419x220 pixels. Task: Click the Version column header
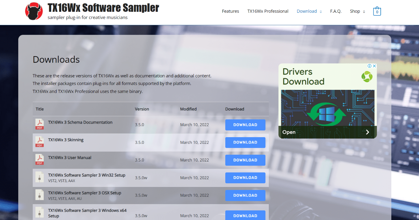[x=142, y=109]
